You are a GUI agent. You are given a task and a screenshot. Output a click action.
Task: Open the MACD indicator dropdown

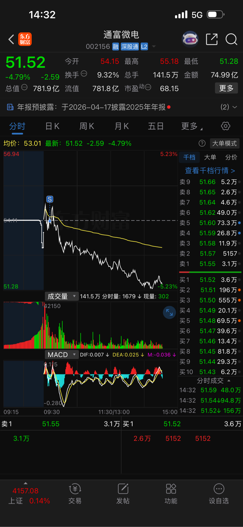click(62, 355)
